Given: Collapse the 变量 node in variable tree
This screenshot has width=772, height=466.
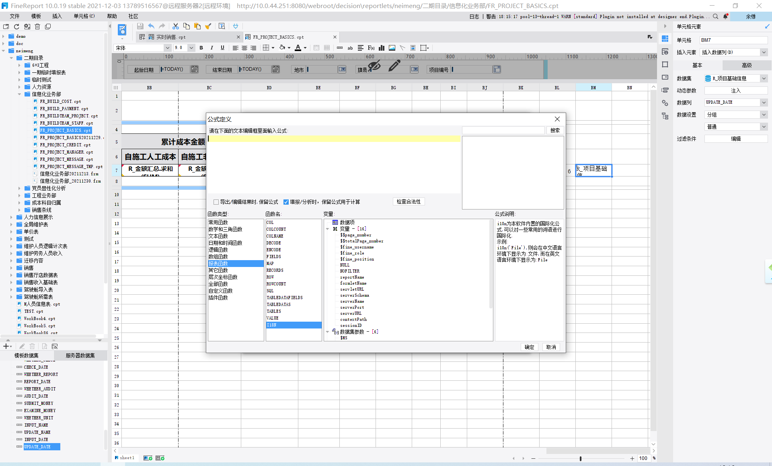Looking at the screenshot, I should [x=327, y=229].
